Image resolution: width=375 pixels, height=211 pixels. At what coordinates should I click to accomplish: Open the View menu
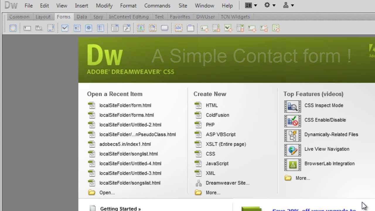point(62,6)
